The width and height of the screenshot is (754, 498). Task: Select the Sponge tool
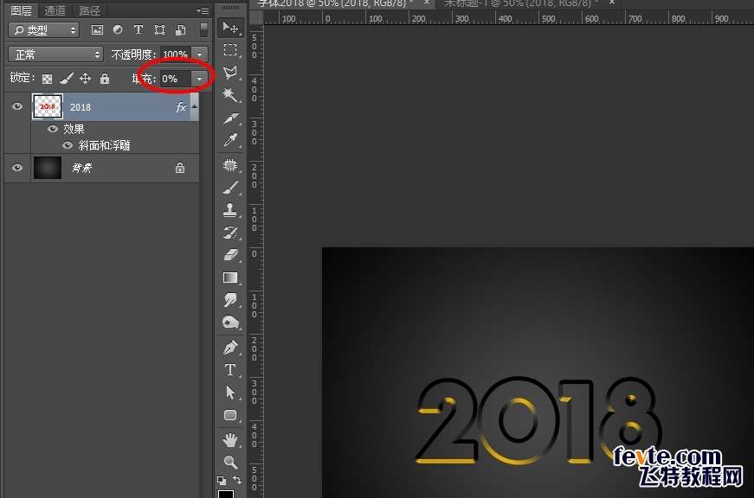(230, 322)
